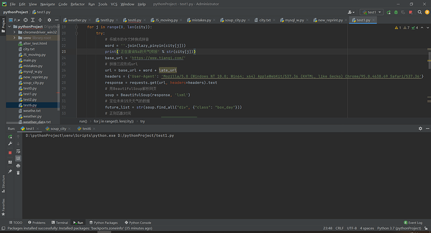Click the Debug bug icon in top toolbar

click(x=396, y=12)
